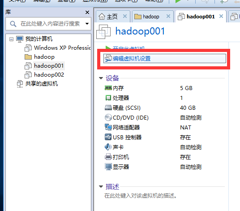Screen dimensions: 240x211
Task: Click the 内存 memory device icon
Action: click(108, 88)
